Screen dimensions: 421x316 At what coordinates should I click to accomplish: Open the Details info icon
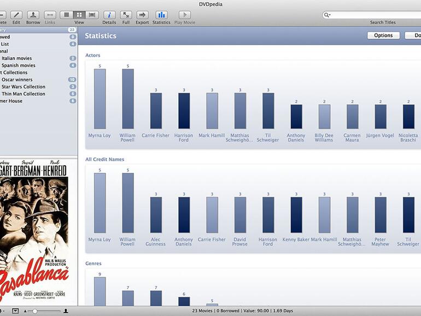pyautogui.click(x=109, y=15)
